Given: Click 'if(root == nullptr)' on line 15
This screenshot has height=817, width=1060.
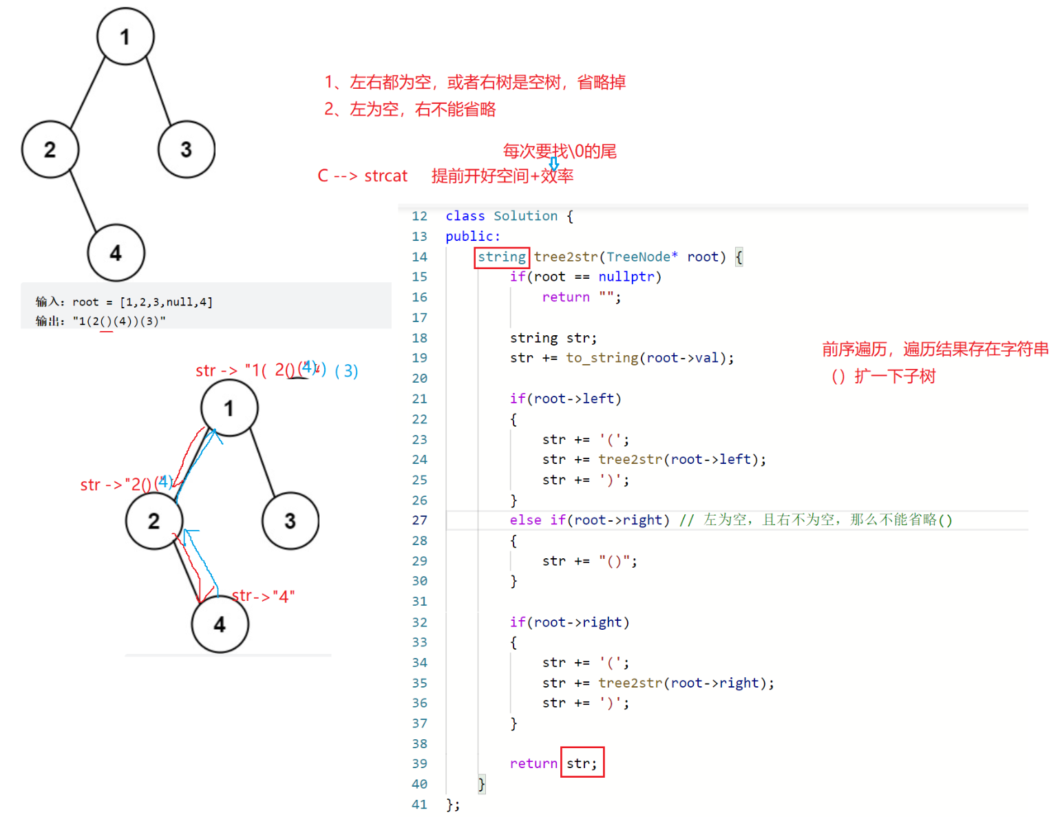Looking at the screenshot, I should point(586,277).
